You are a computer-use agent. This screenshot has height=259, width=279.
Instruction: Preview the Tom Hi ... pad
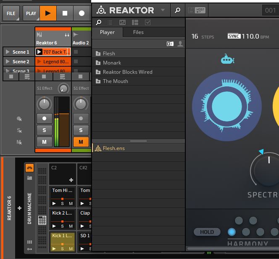pos(54,203)
